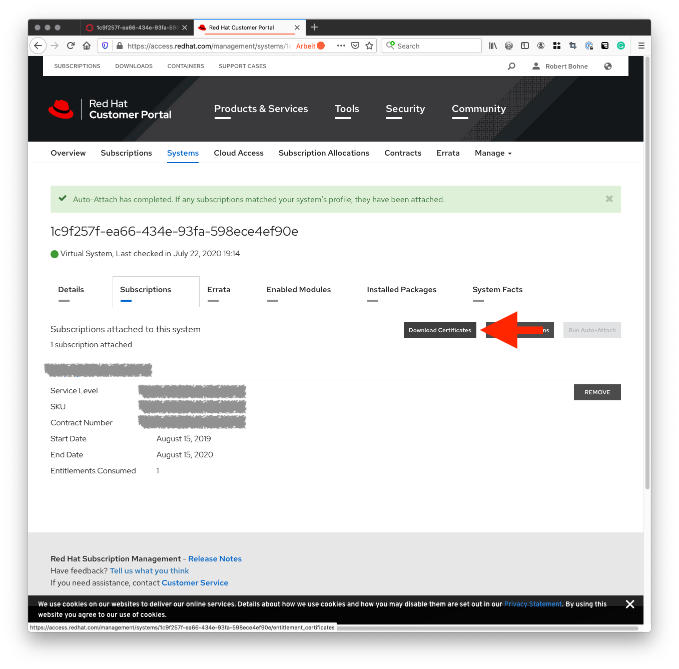This screenshot has width=679, height=669.
Task: Switch to the Installed Packages tab
Action: (x=401, y=290)
